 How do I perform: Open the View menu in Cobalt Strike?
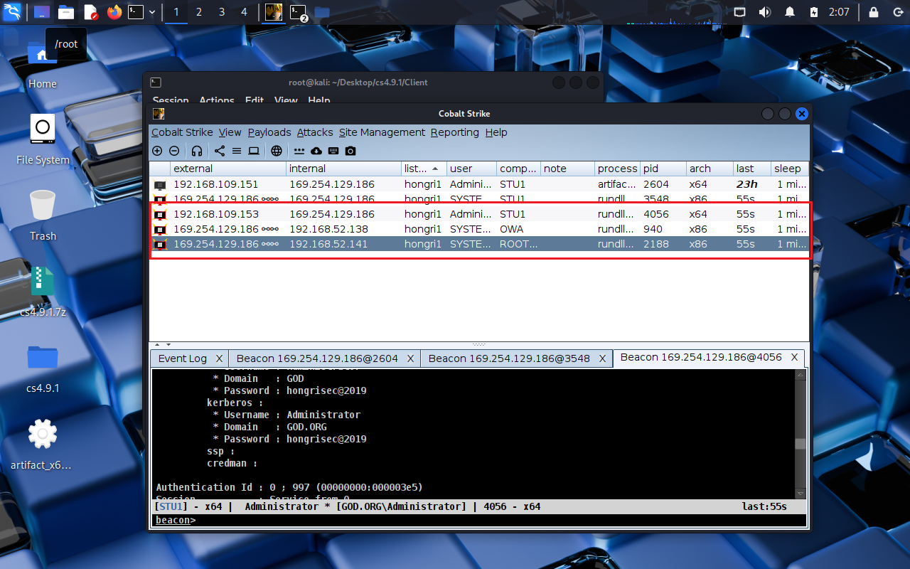230,132
